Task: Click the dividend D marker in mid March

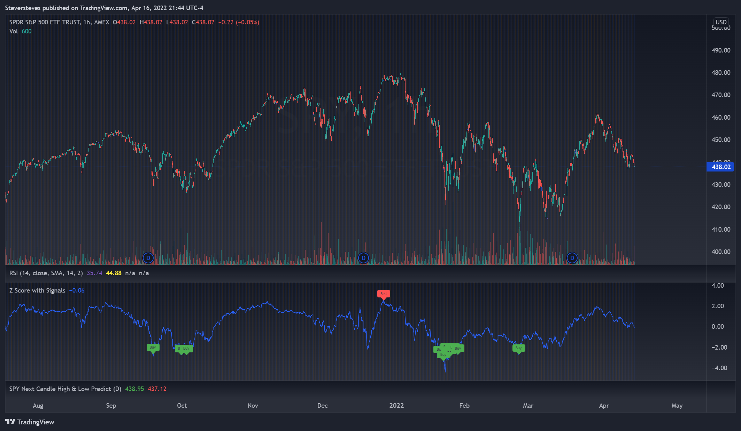Action: pyautogui.click(x=572, y=258)
